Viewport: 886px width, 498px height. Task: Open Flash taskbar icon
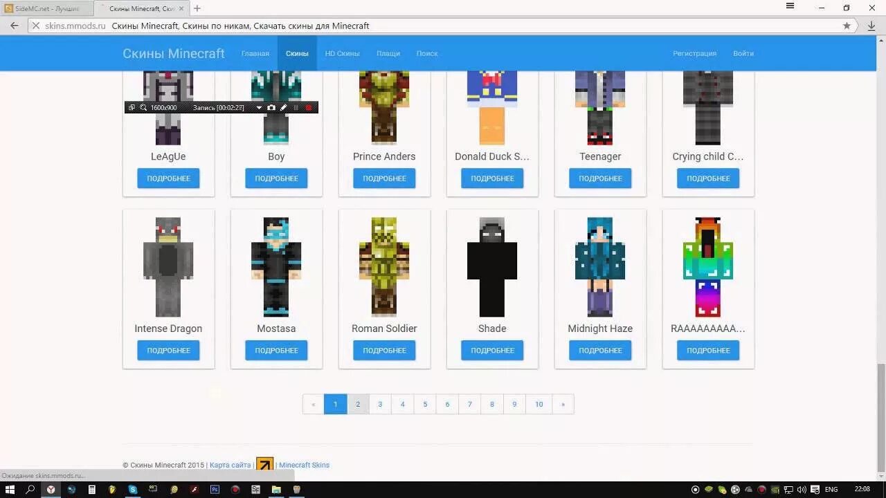(x=195, y=490)
